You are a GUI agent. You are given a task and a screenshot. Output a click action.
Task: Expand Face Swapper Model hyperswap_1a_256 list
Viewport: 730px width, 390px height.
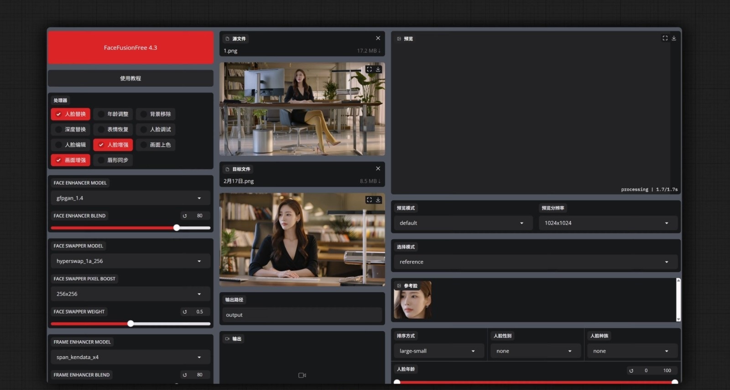[x=130, y=261]
